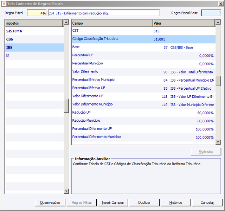
Task: Select the Redução UF row
Action: click(x=144, y=113)
